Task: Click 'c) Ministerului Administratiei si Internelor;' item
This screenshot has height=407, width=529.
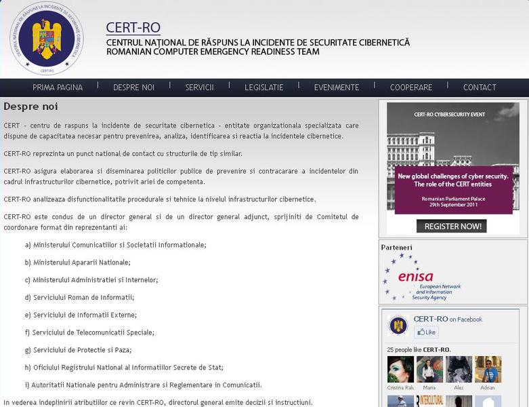Action: pyautogui.click(x=91, y=280)
